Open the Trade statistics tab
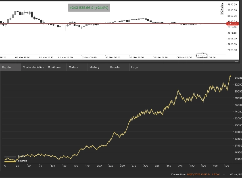The width and height of the screenshot is (242, 178). [x=33, y=67]
